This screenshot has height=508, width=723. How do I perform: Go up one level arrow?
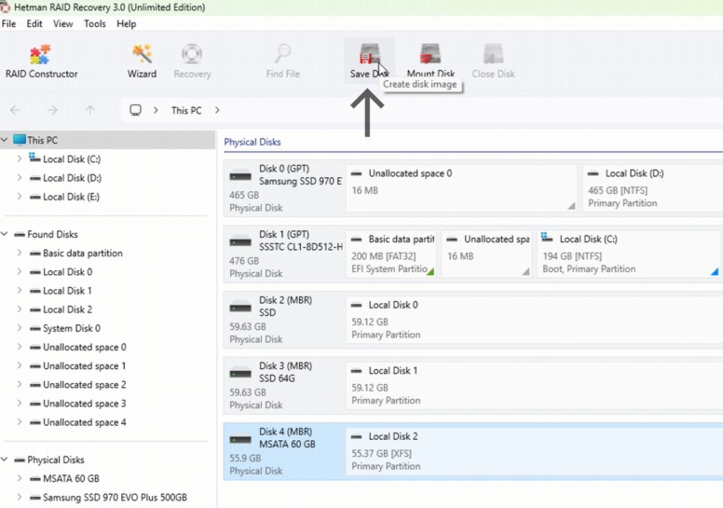pyautogui.click(x=90, y=110)
